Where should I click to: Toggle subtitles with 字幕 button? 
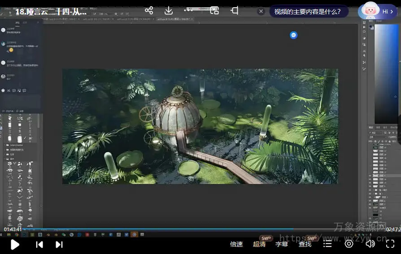[282, 244]
